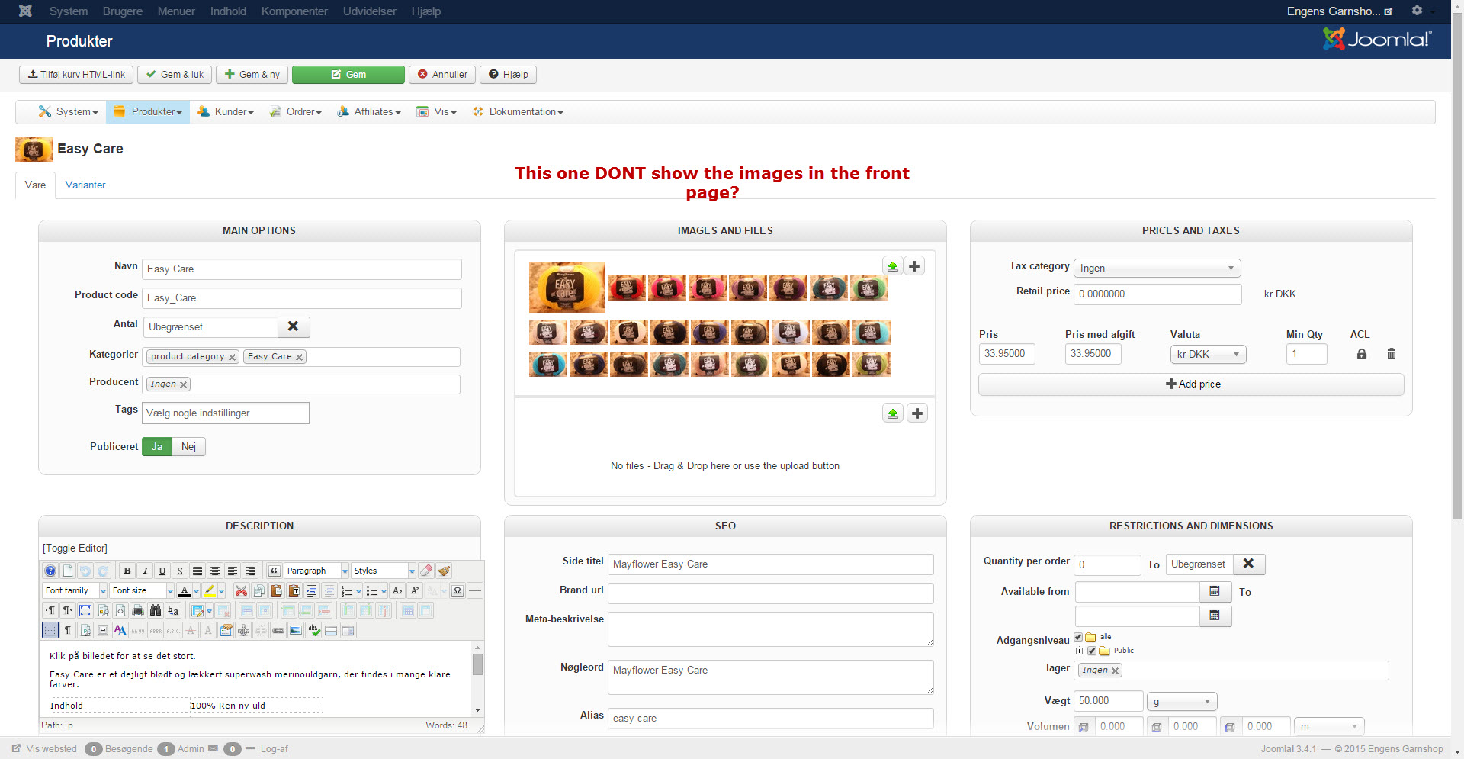Open the ACL lock for the price
Screen dimensions: 1464x759
point(1362,354)
